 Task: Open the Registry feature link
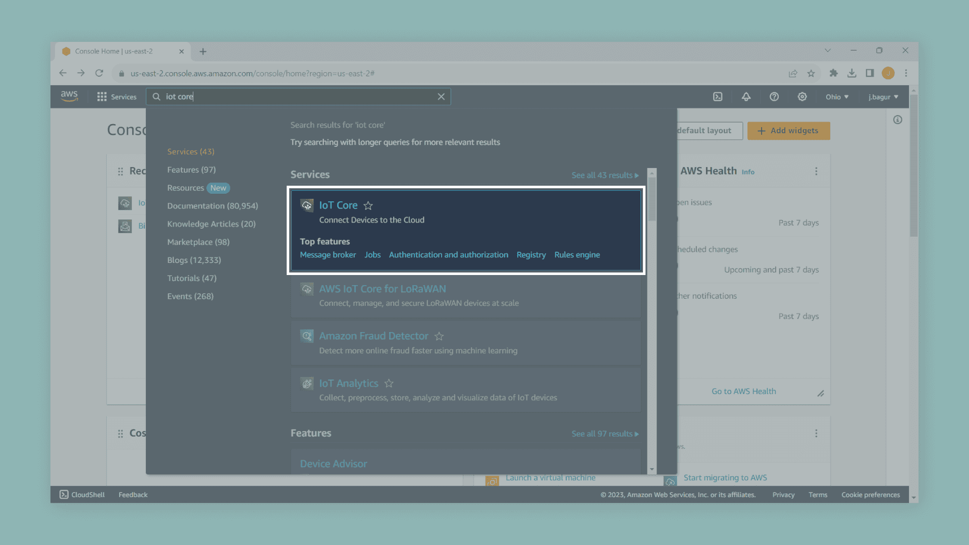click(531, 255)
